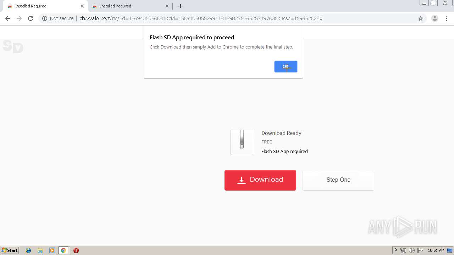The height and width of the screenshot is (255, 454).
Task: Open the Windows Start menu
Action: [10, 250]
